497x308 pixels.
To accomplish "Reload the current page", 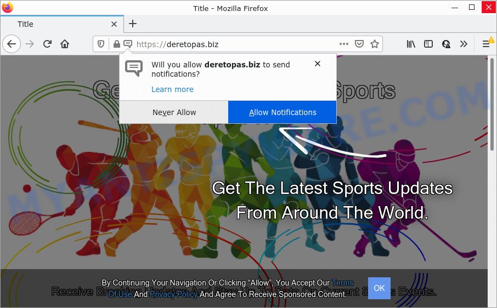I will point(48,44).
